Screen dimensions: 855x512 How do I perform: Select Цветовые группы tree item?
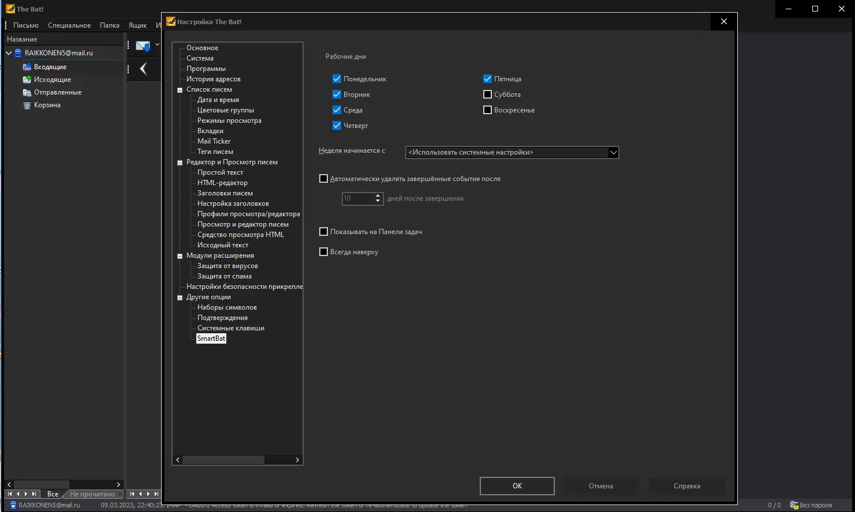pyautogui.click(x=226, y=110)
